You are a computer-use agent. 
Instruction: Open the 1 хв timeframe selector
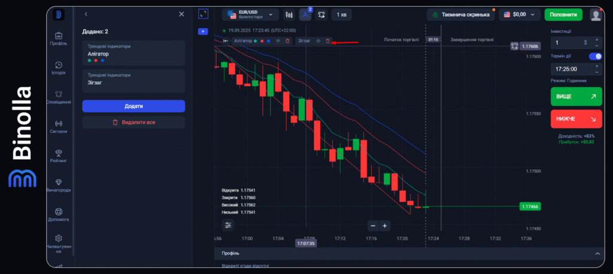[x=341, y=14]
